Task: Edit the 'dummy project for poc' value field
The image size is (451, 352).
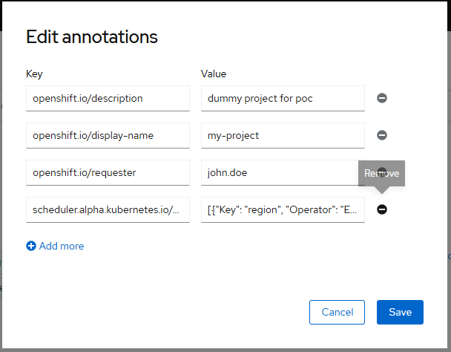Action: (283, 98)
